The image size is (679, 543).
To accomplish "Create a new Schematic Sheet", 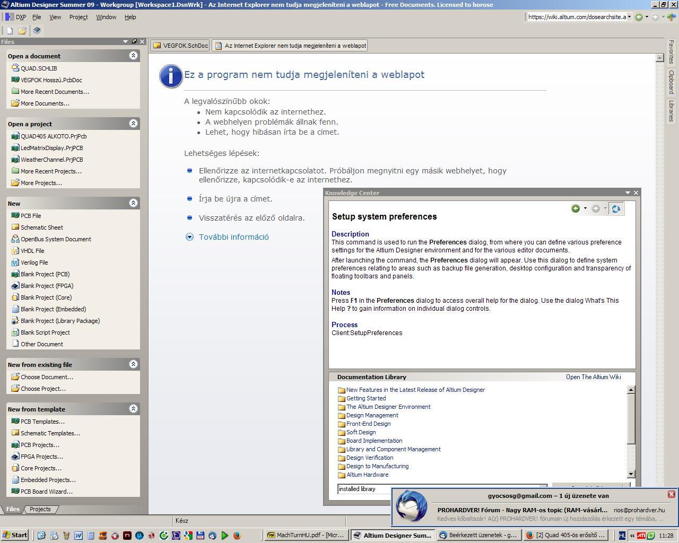I will coord(42,227).
